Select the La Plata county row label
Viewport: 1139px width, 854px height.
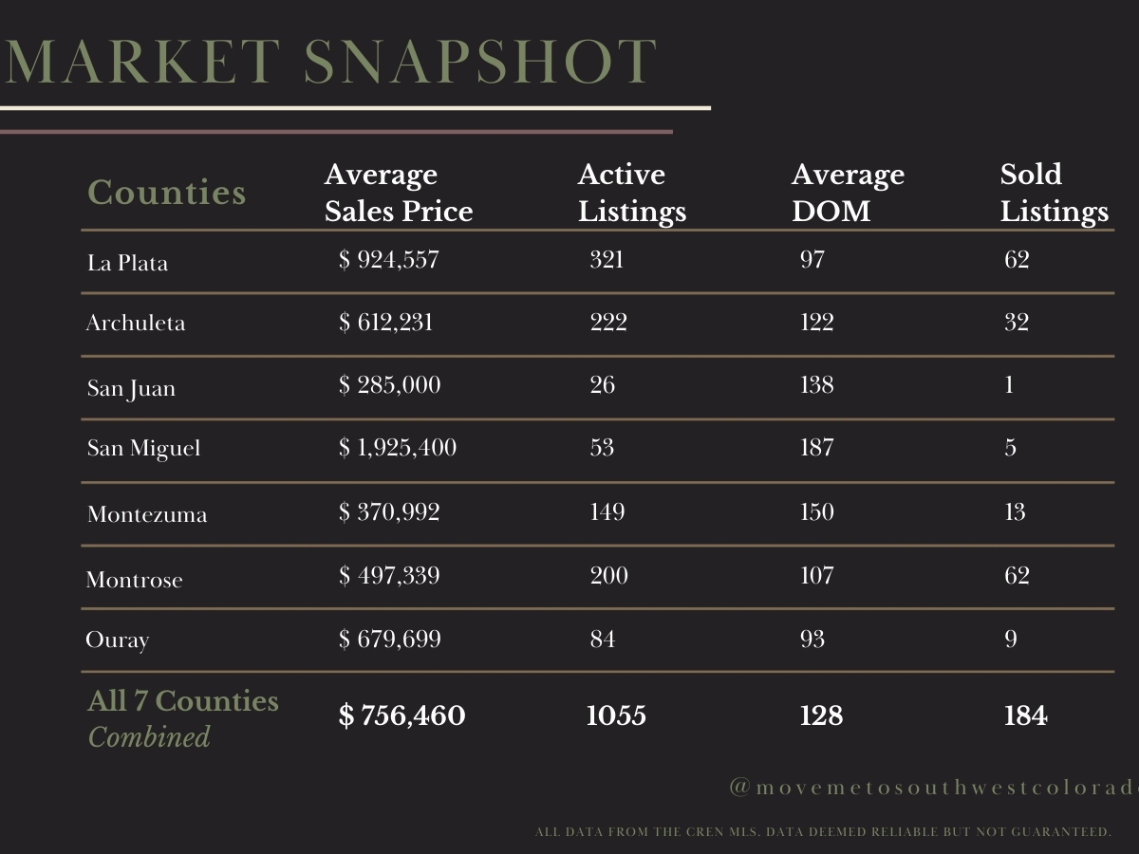pyautogui.click(x=127, y=263)
